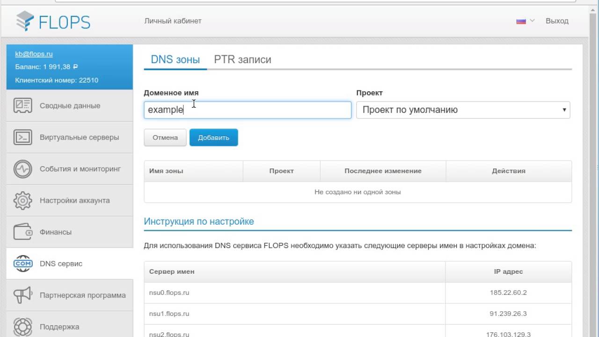
Task: Click the Личный кабинет header link
Action: pos(173,21)
